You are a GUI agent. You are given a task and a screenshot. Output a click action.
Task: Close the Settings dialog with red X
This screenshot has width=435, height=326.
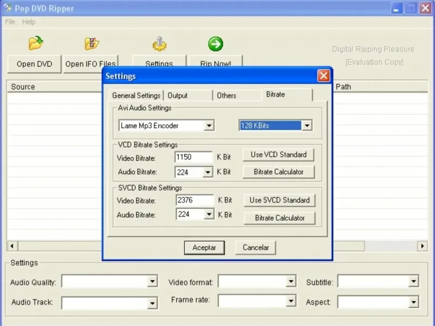pos(324,76)
